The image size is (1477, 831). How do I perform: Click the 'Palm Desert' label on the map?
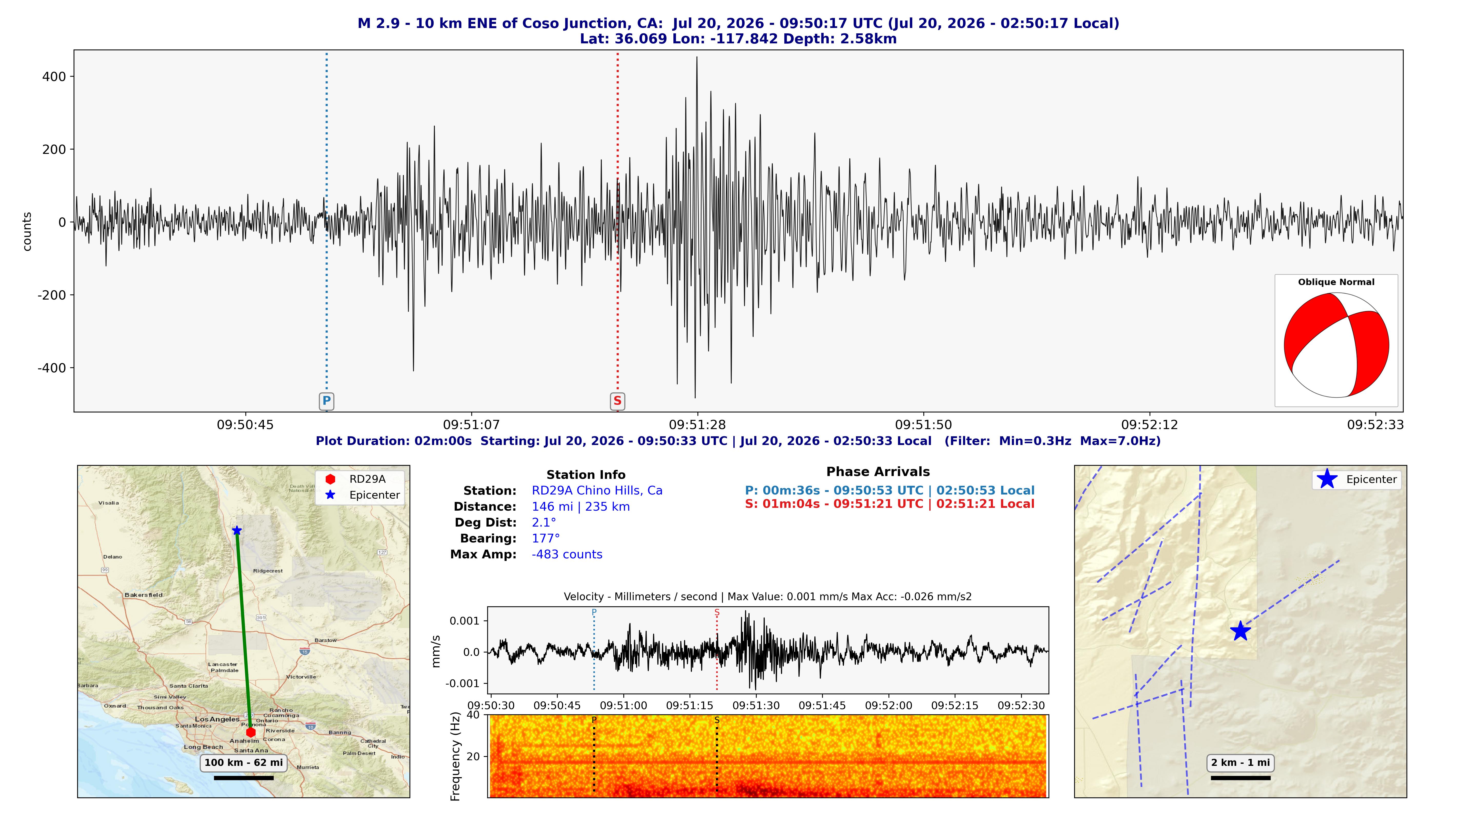pyautogui.click(x=359, y=753)
